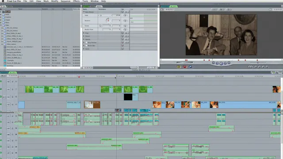Reset Basic Motion parameters
This screenshot has width=283, height=159.
[122, 12]
